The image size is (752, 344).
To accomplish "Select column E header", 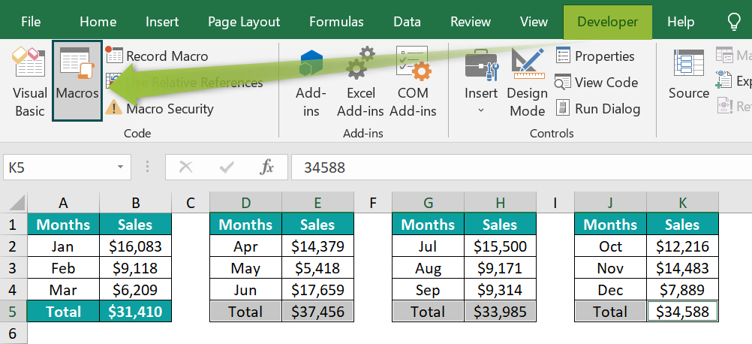I will pos(317,203).
